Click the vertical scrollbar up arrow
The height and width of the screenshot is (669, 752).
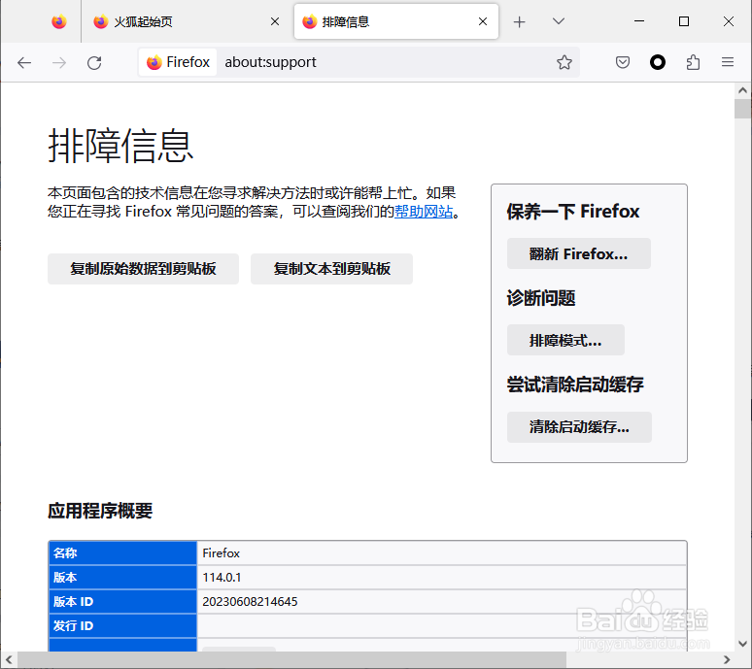[743, 90]
